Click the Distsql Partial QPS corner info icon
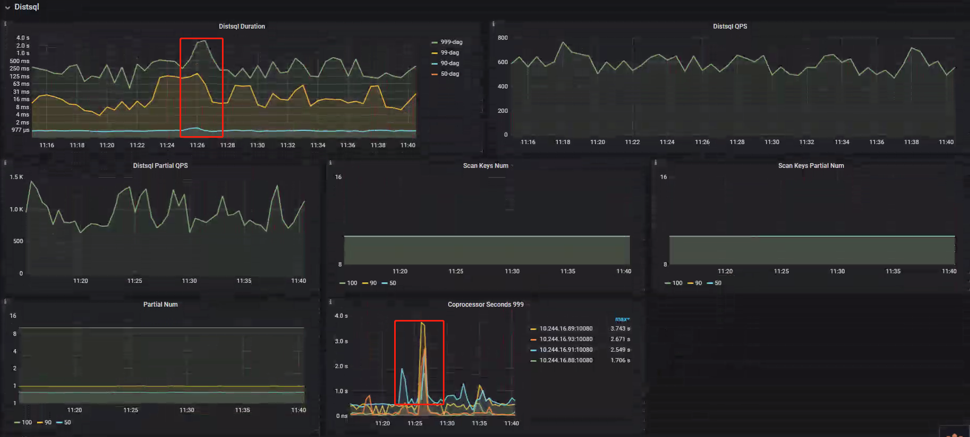This screenshot has height=437, width=970. tap(5, 163)
